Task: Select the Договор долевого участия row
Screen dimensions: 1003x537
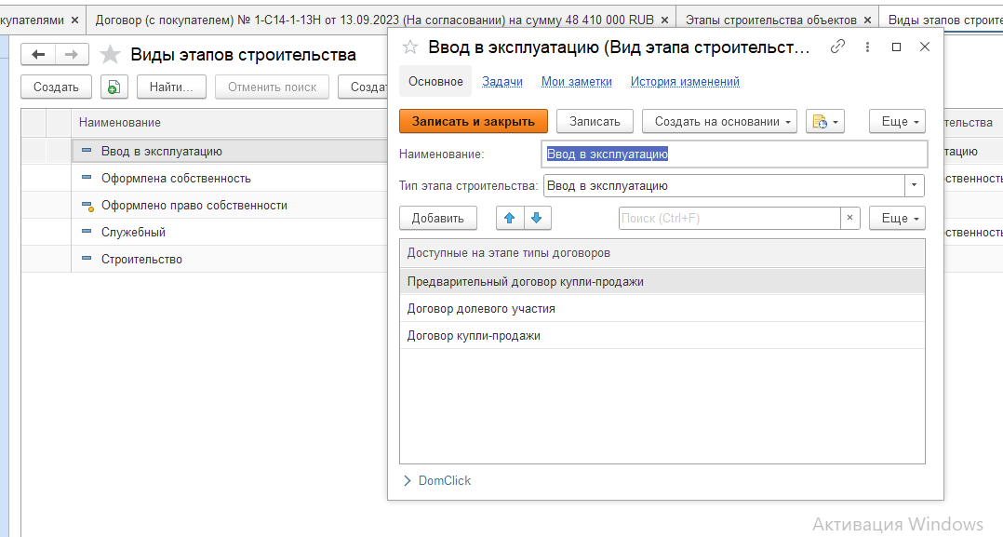Action: pos(481,308)
